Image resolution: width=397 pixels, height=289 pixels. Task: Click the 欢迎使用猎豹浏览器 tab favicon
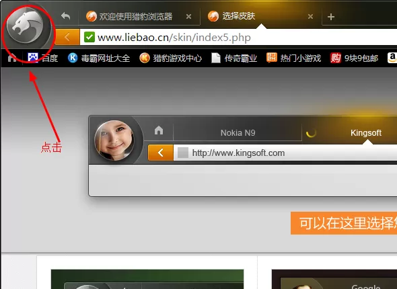point(91,16)
